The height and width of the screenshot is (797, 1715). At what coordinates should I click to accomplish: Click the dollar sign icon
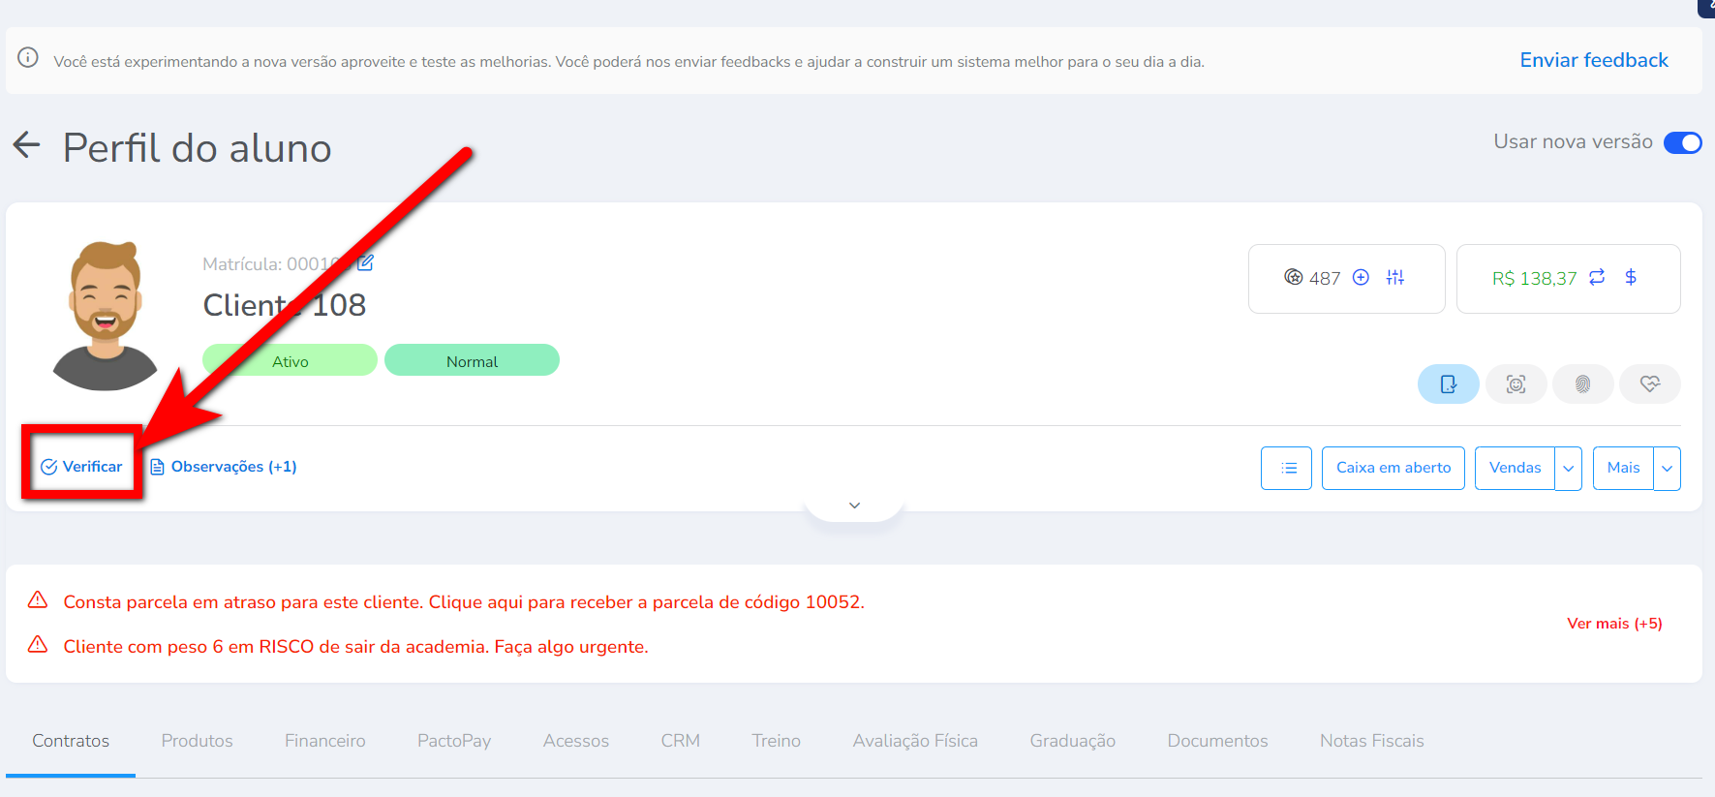pos(1631,278)
